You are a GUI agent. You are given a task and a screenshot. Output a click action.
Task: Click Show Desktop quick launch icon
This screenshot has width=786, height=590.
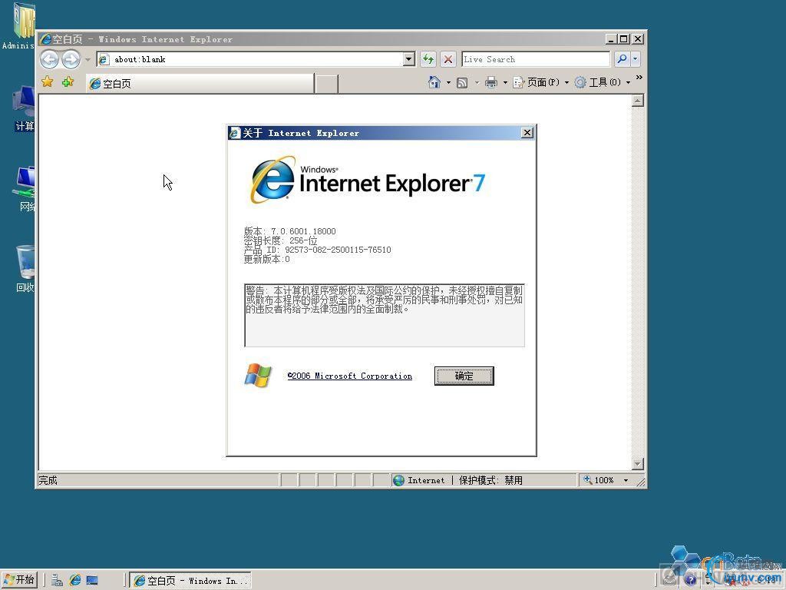click(x=92, y=581)
